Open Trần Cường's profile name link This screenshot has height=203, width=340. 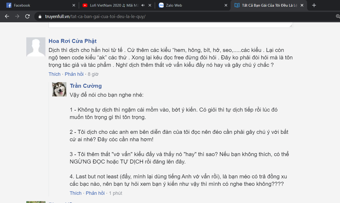(x=86, y=86)
